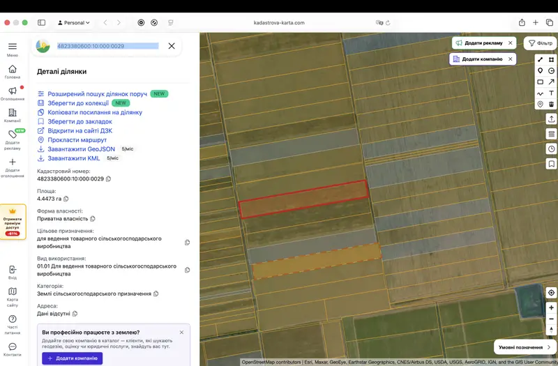Copy the Вид використання text
The height and width of the screenshot is (366, 558).
(x=187, y=270)
